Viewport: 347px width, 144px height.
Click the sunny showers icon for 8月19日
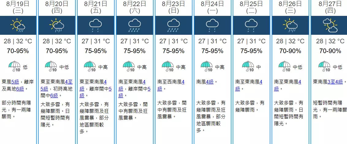click(x=18, y=25)
